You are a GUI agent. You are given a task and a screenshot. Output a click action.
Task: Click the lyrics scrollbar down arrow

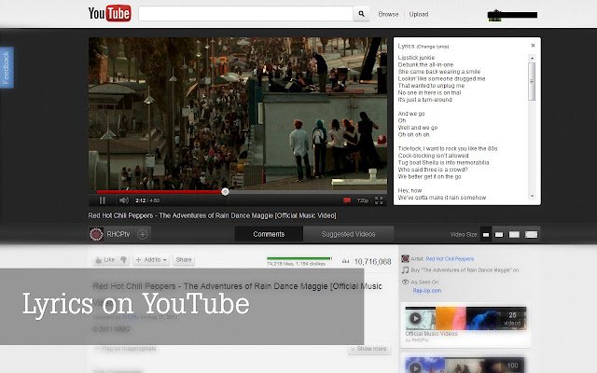click(532, 196)
